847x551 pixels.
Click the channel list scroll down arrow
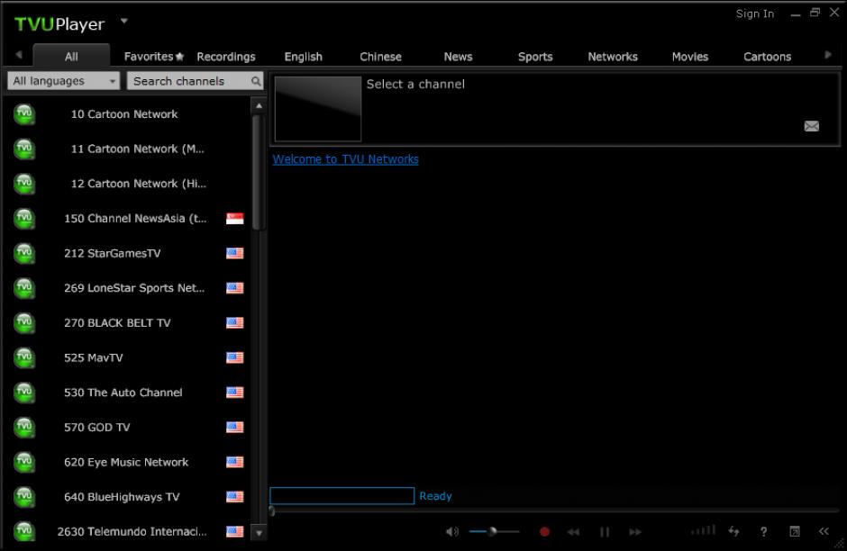tap(259, 533)
